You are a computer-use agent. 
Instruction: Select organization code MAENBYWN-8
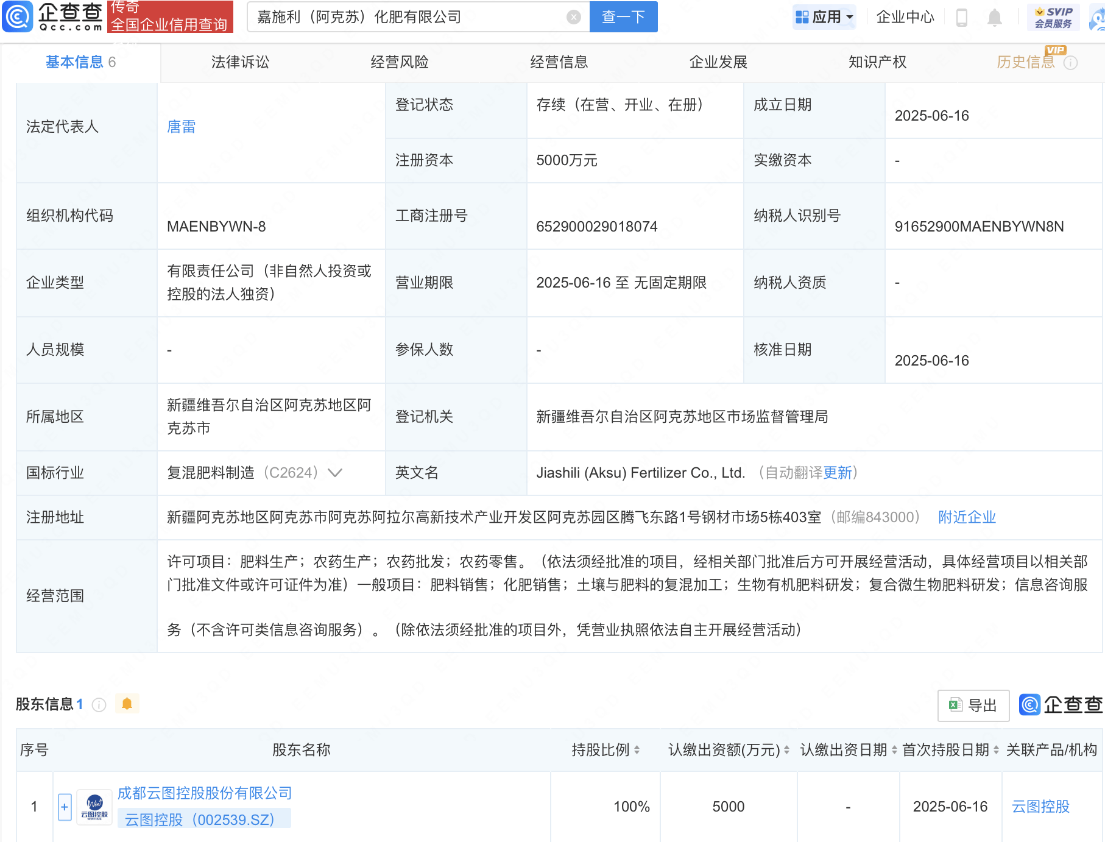[216, 227]
